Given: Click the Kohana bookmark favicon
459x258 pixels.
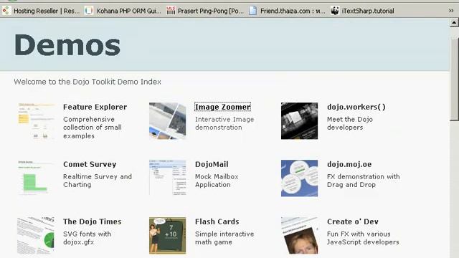Looking at the screenshot, I should [x=89, y=11].
